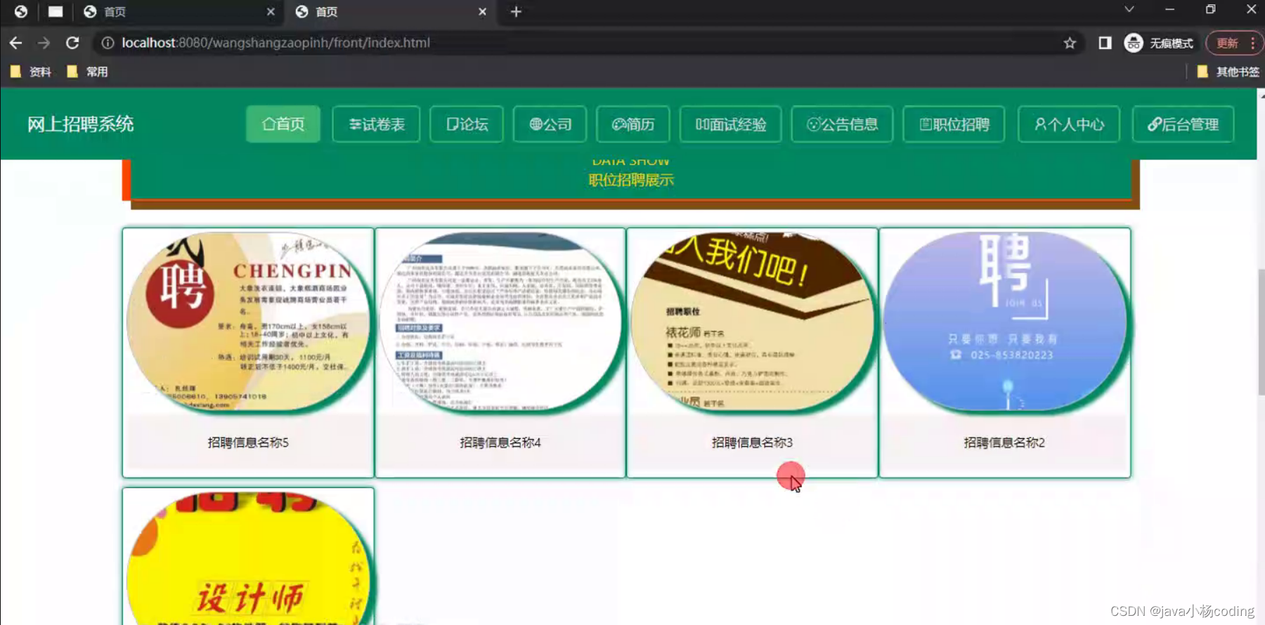The width and height of the screenshot is (1265, 625).
Task: Open the 论坛 forum page
Action: 467,124
